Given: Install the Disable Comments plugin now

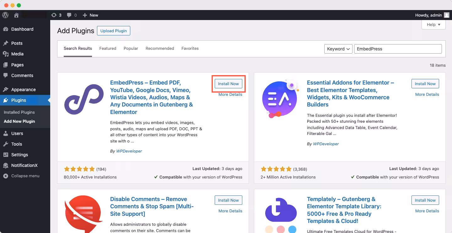Looking at the screenshot, I should pos(229,200).
